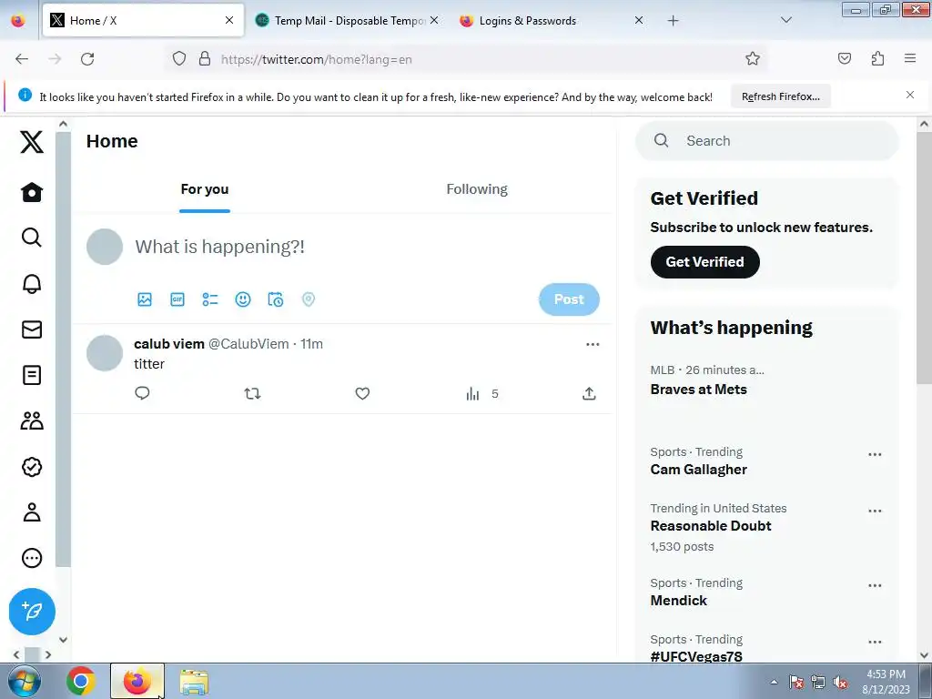The width and height of the screenshot is (932, 699).
Task: Open Windows Start menu
Action: (25, 681)
